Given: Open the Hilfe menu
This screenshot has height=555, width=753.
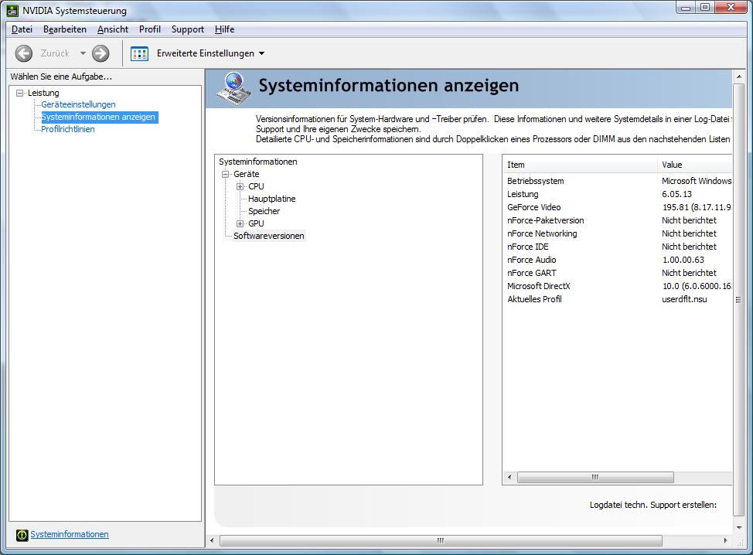Looking at the screenshot, I should [x=224, y=29].
